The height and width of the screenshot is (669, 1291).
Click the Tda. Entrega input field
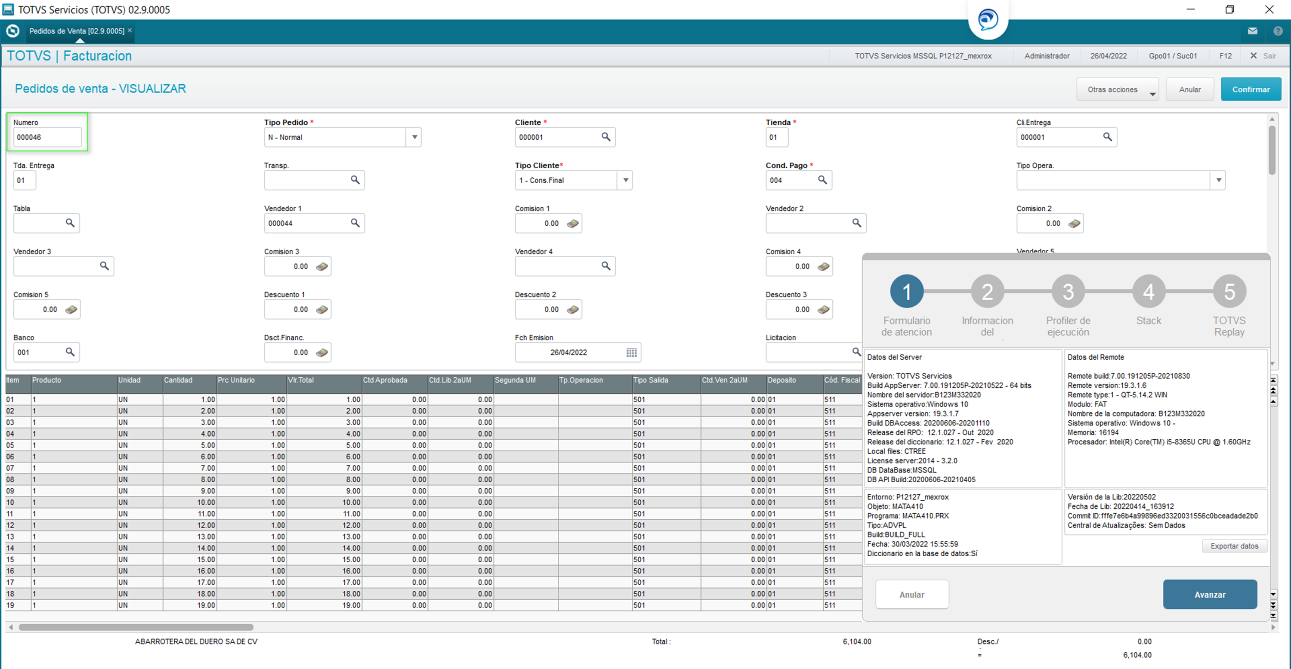coord(25,180)
